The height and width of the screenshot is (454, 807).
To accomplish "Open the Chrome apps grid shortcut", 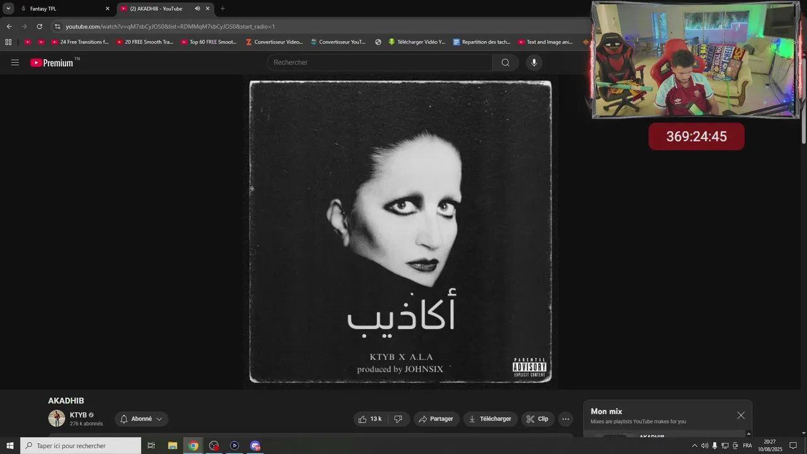I will pos(8,42).
